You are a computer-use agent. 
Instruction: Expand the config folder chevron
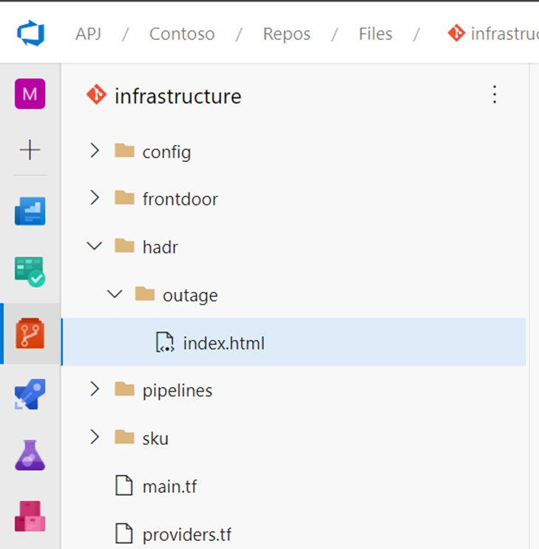(x=94, y=151)
